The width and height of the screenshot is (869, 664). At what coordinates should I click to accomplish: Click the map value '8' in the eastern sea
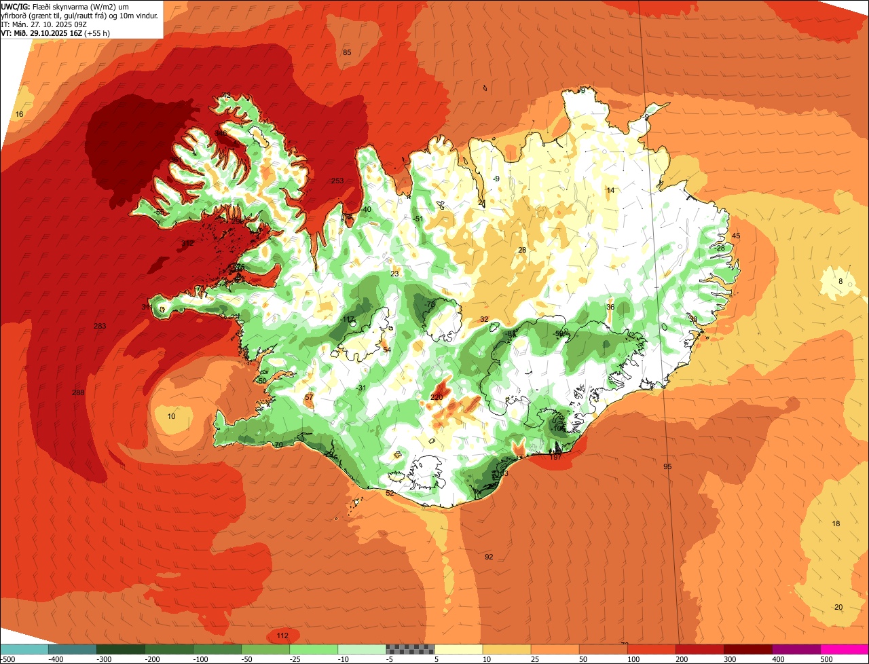tap(840, 281)
